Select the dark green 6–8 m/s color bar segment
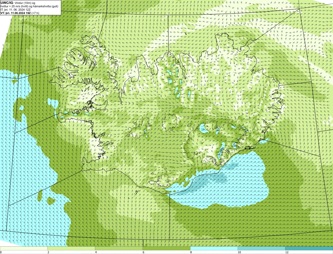Screen dimensions: 333x254 click(x=167, y=248)
